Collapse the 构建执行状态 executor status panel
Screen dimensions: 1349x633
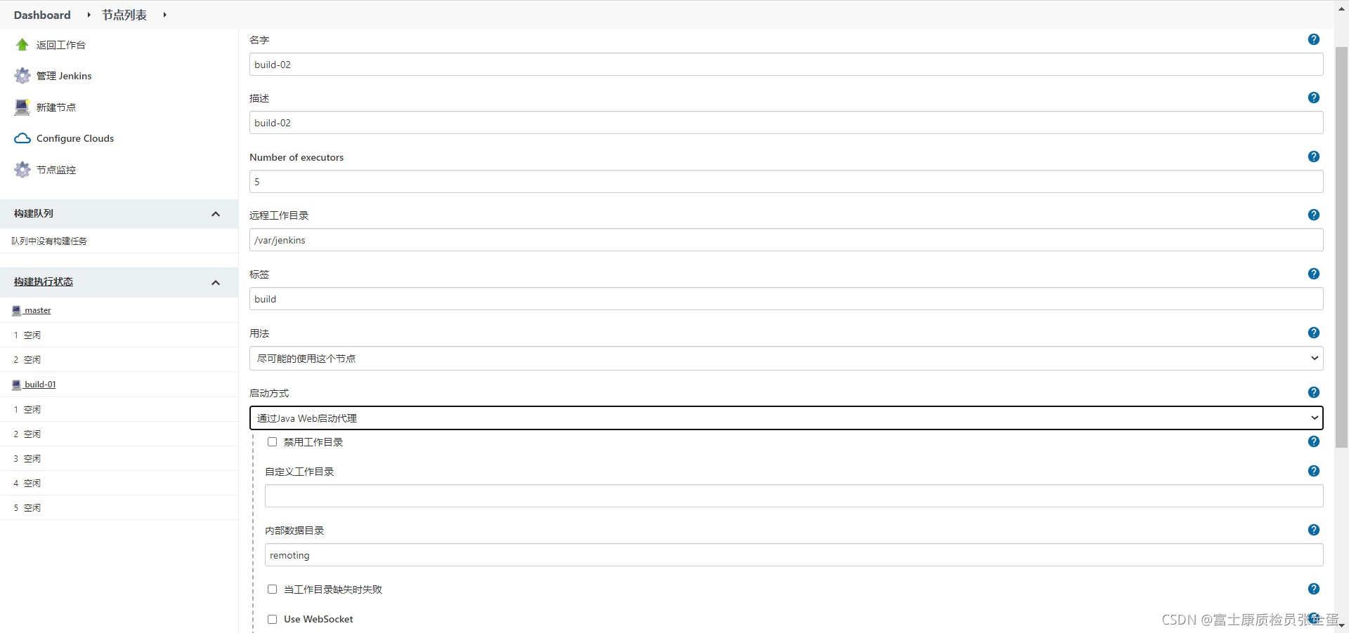(216, 282)
